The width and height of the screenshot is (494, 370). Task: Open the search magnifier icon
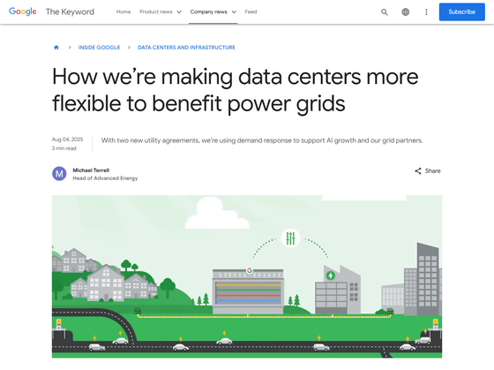click(384, 12)
